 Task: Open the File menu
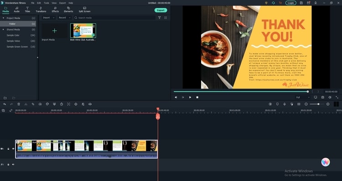(x=33, y=3)
